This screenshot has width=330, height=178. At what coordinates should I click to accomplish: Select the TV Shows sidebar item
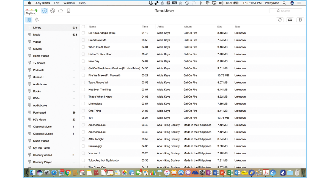coord(52,63)
